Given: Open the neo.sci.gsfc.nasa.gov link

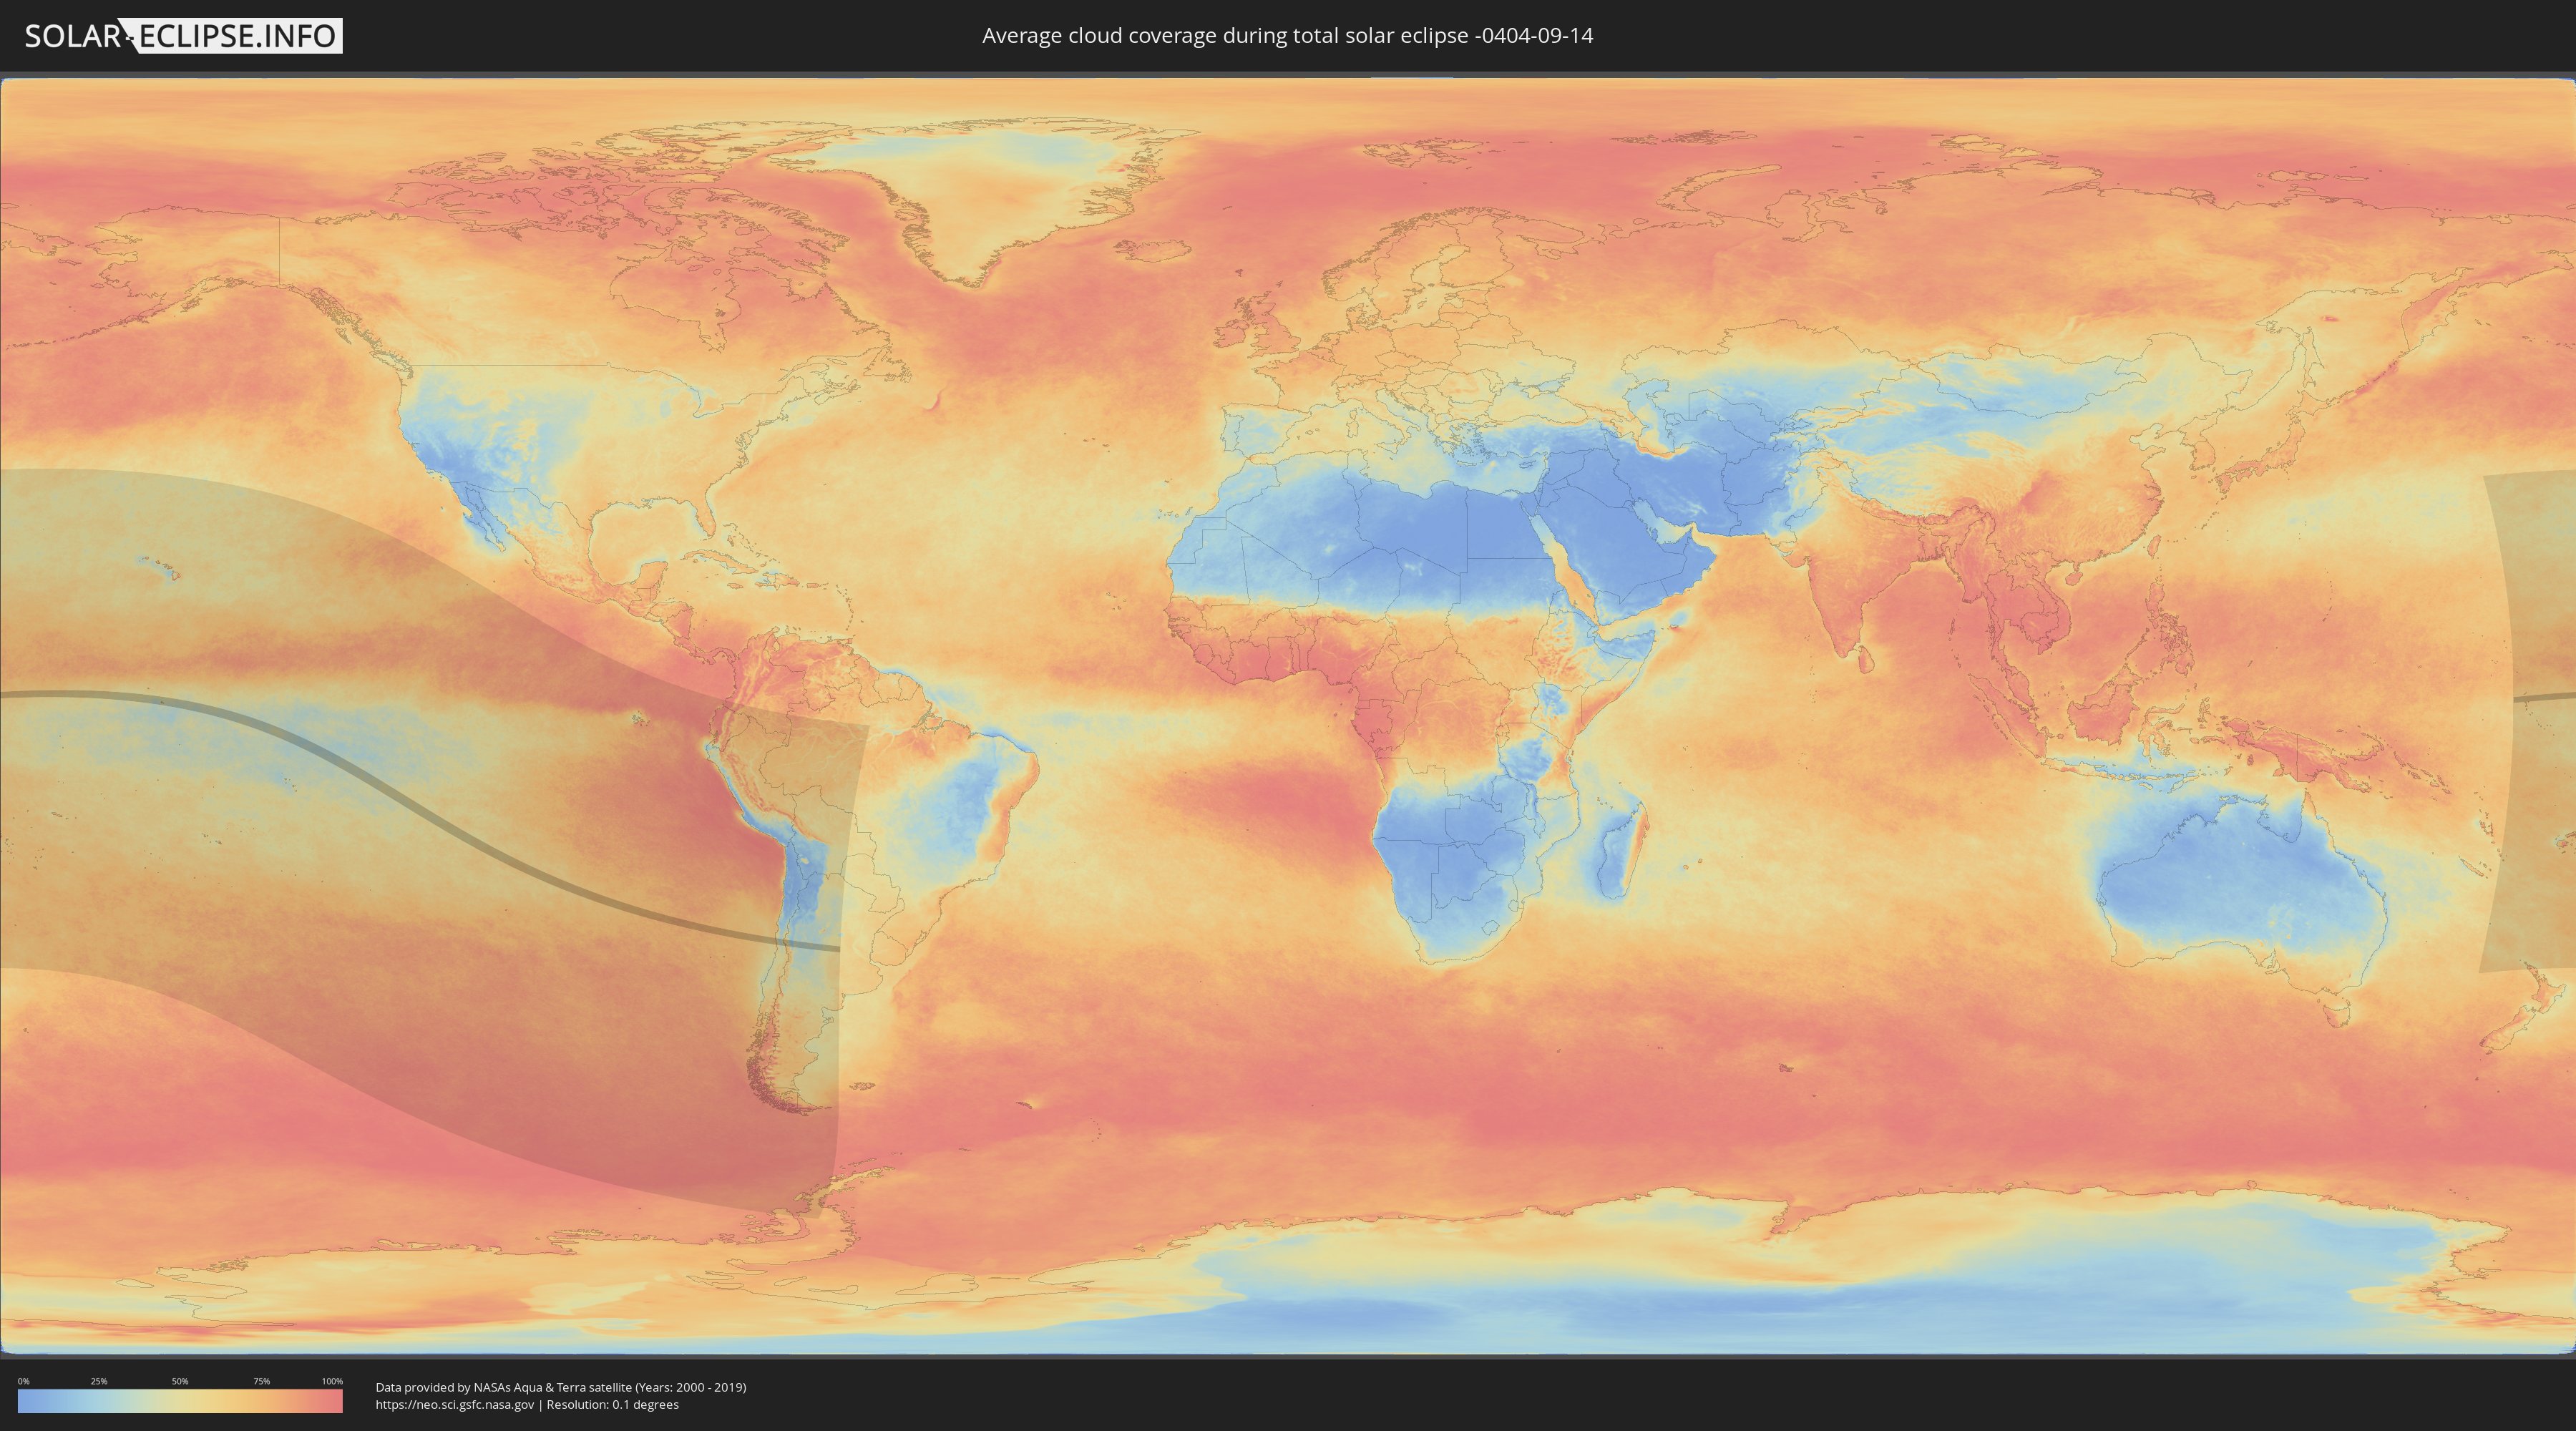Looking at the screenshot, I should pos(454,1405).
